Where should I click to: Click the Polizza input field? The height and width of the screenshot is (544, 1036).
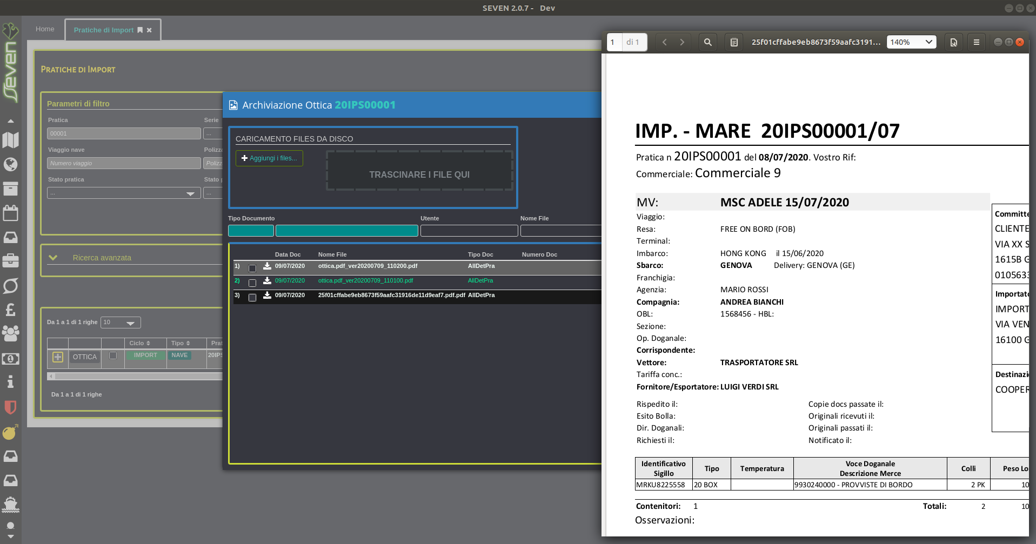pos(213,163)
